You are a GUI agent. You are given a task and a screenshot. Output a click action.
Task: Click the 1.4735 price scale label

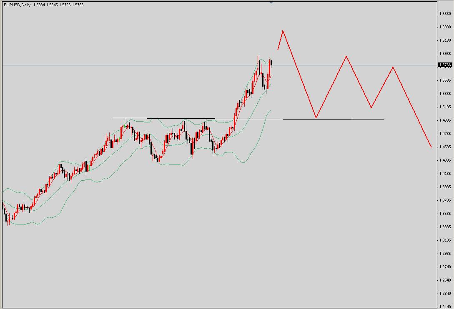coord(445,133)
